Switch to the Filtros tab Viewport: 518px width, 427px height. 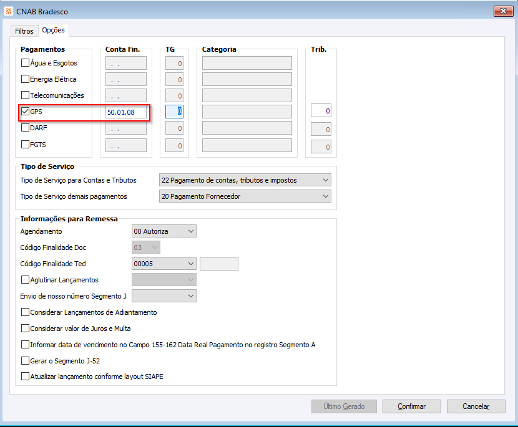coord(24,31)
